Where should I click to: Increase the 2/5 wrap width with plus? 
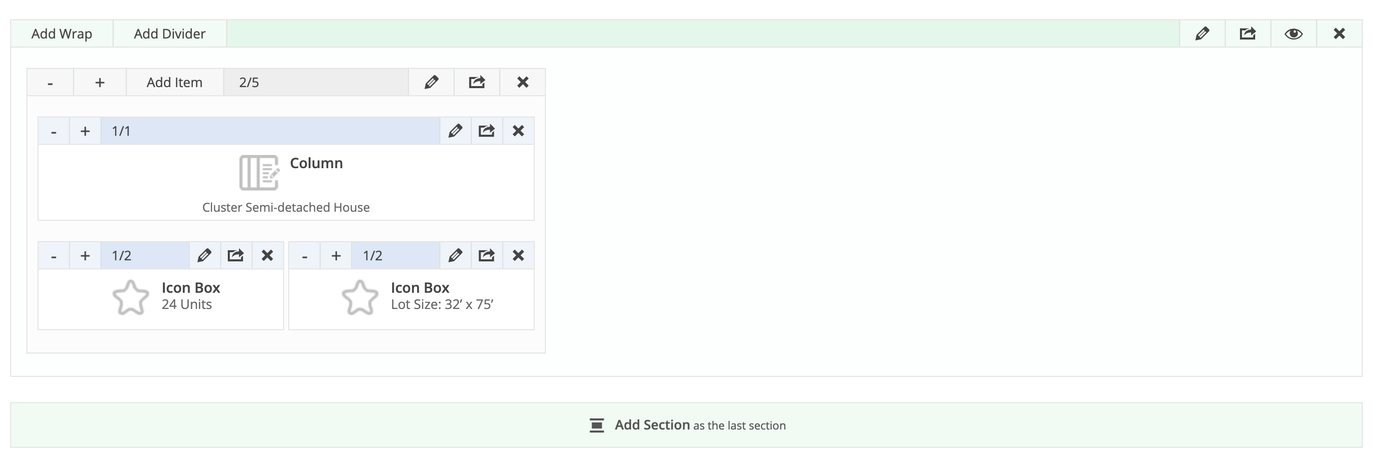pos(99,83)
